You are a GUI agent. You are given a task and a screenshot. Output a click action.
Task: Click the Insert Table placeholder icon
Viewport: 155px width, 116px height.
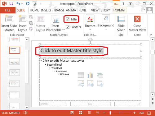81,75
